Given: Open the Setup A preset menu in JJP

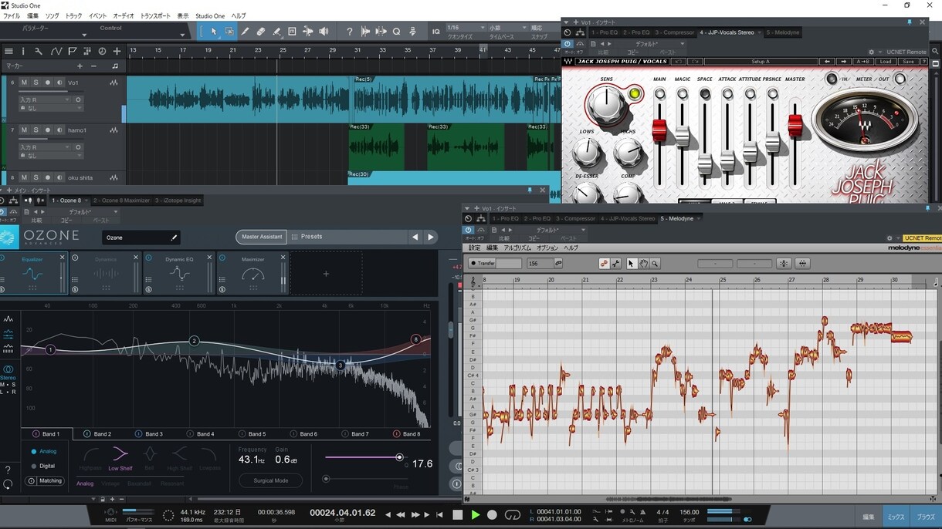Looking at the screenshot, I should (x=761, y=62).
